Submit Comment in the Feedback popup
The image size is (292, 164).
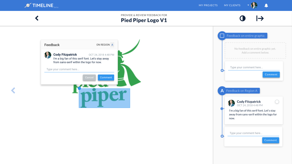click(x=106, y=77)
